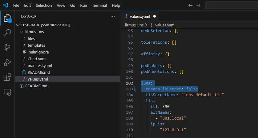Select the values.yaml editor tab
The image size is (258, 138).
(139, 16)
